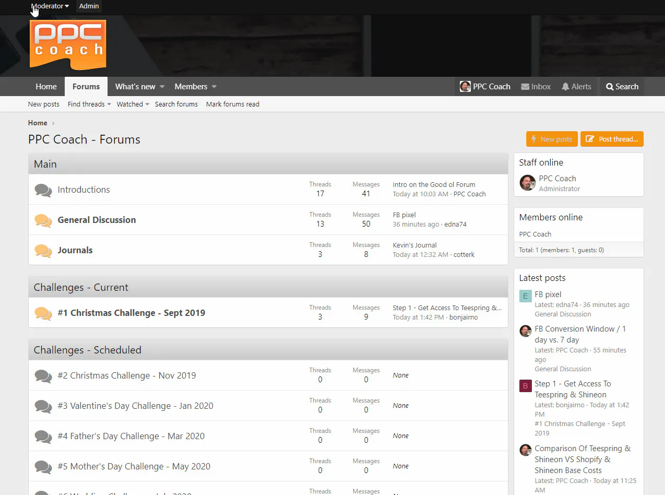Click the edna74 'E' avatar in Latest posts
665x495 pixels.
[x=525, y=296]
